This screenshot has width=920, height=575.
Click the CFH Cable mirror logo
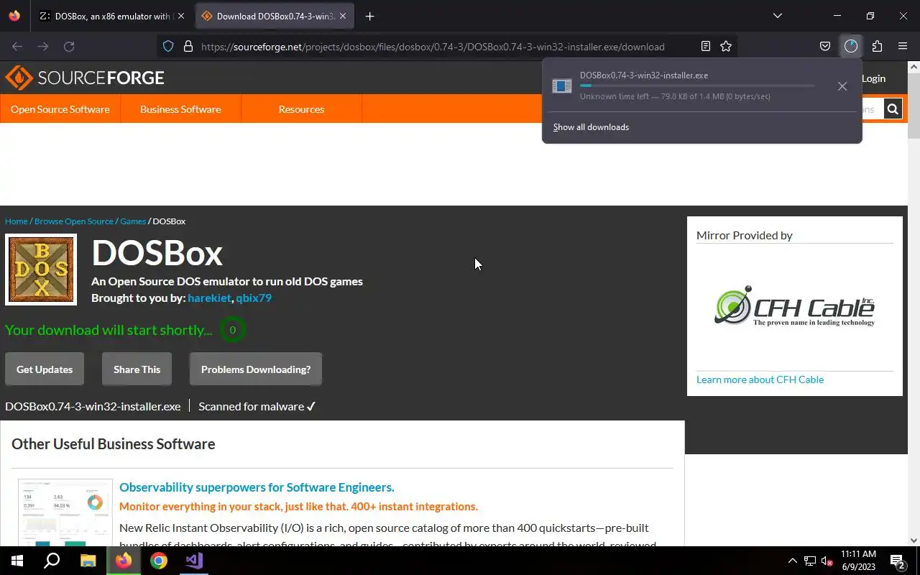tap(794, 307)
